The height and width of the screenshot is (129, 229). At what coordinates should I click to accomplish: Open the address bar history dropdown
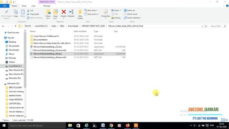coord(203,26)
